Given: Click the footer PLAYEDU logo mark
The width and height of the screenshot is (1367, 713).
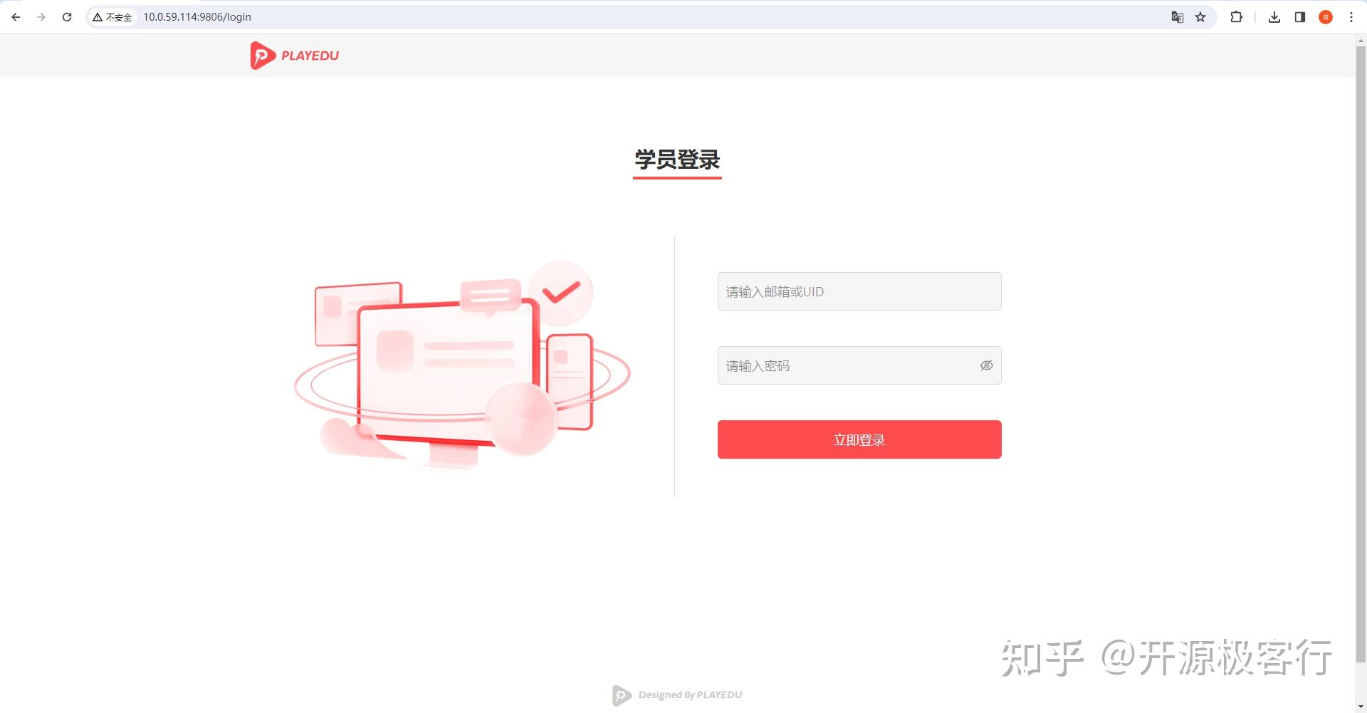Looking at the screenshot, I should click(620, 694).
